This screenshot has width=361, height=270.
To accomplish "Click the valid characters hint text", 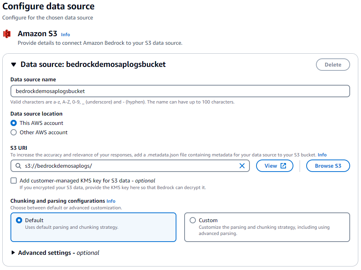I will (x=122, y=102).
